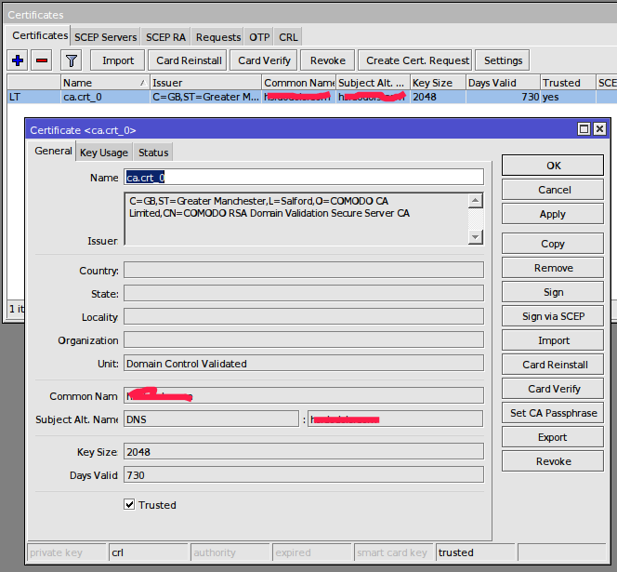This screenshot has height=572, width=617.
Task: Click Subject Alt. column header
Action: (x=373, y=83)
